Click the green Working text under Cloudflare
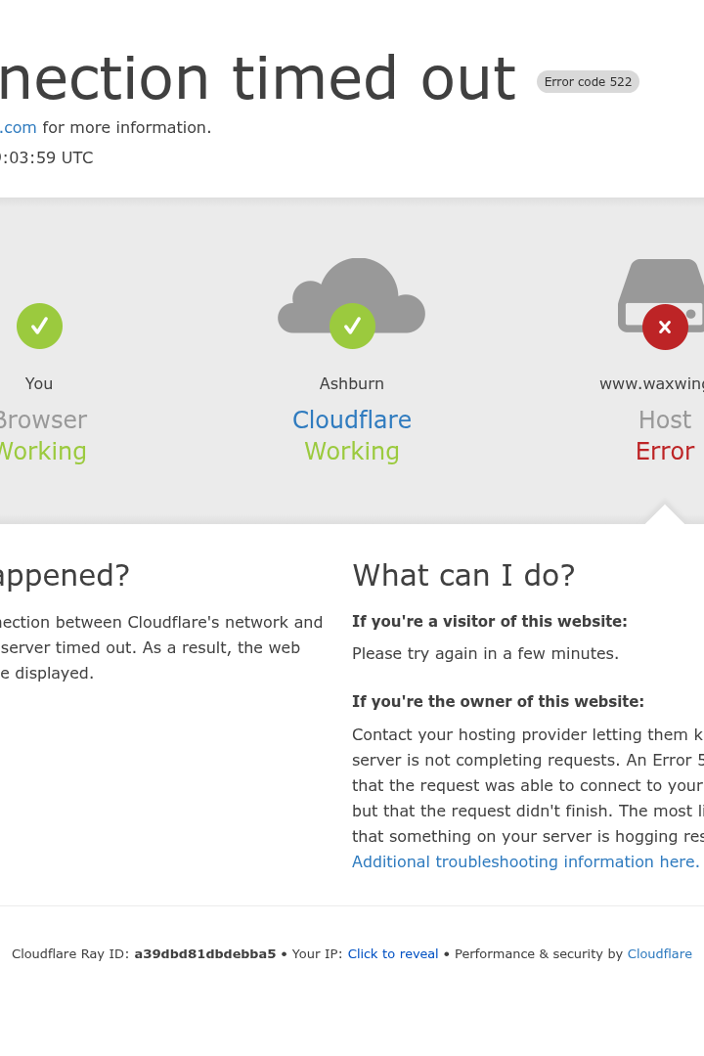 (x=352, y=451)
